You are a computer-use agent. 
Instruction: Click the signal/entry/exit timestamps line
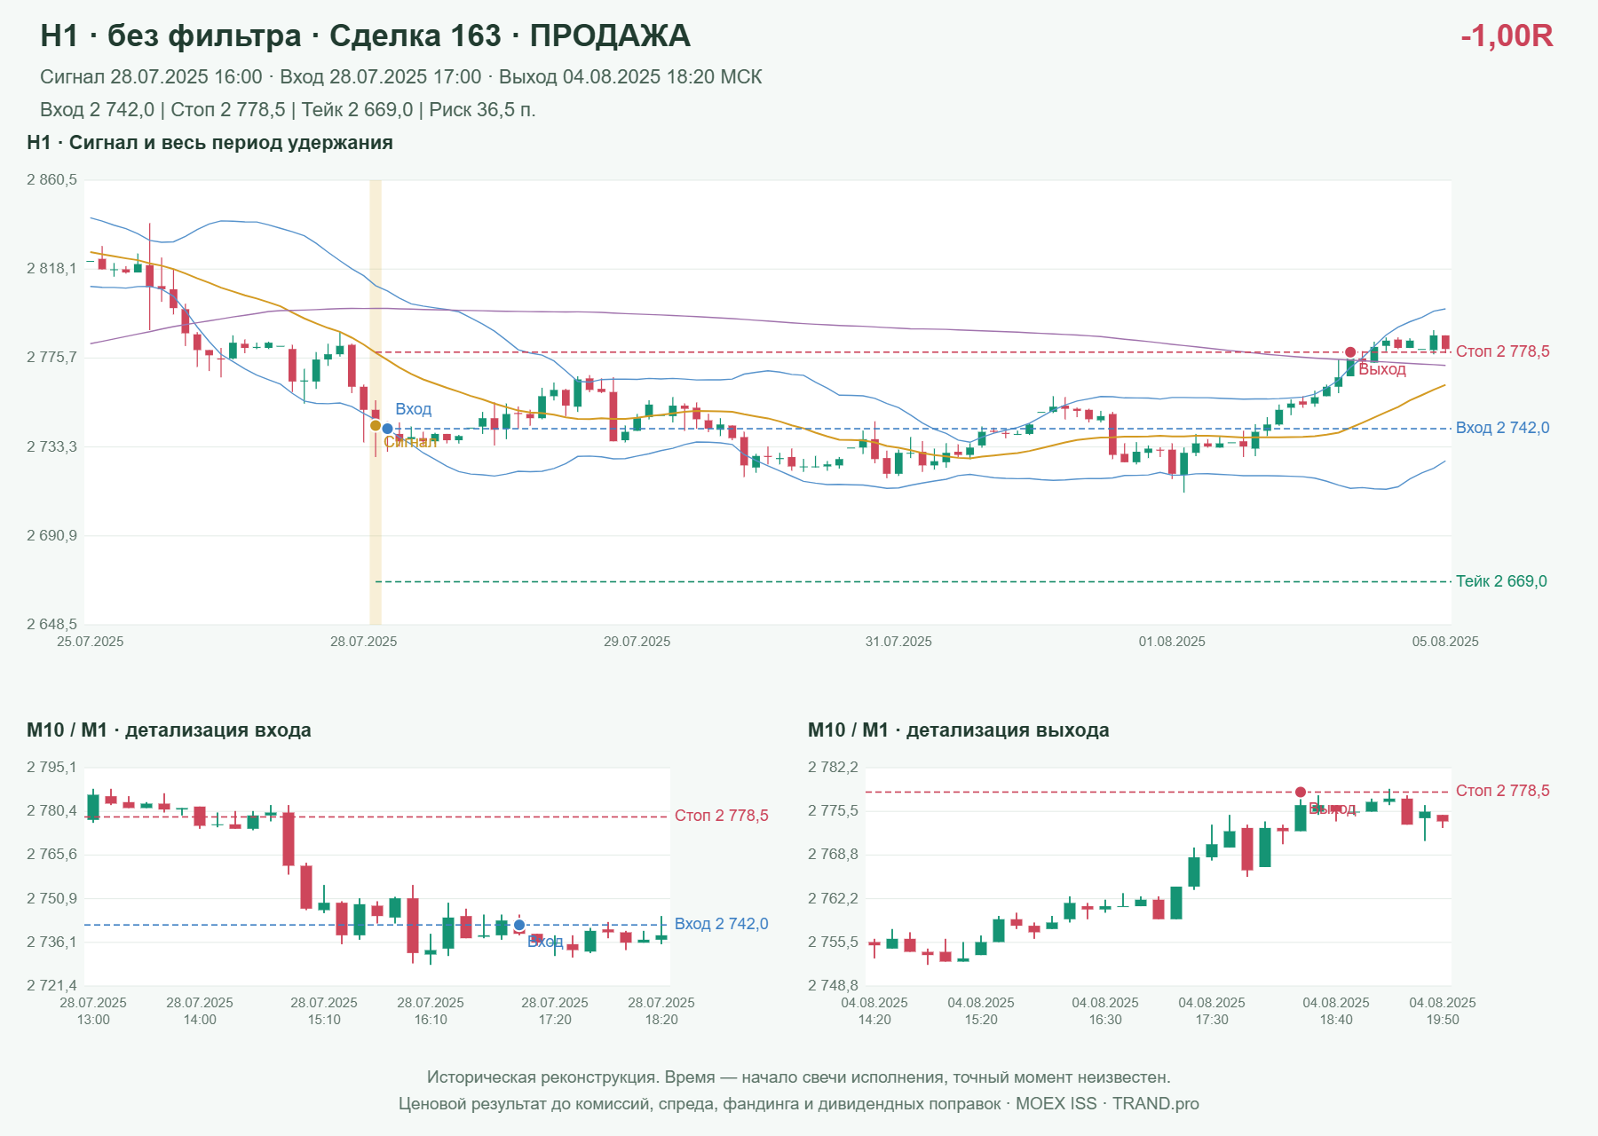coord(401,77)
